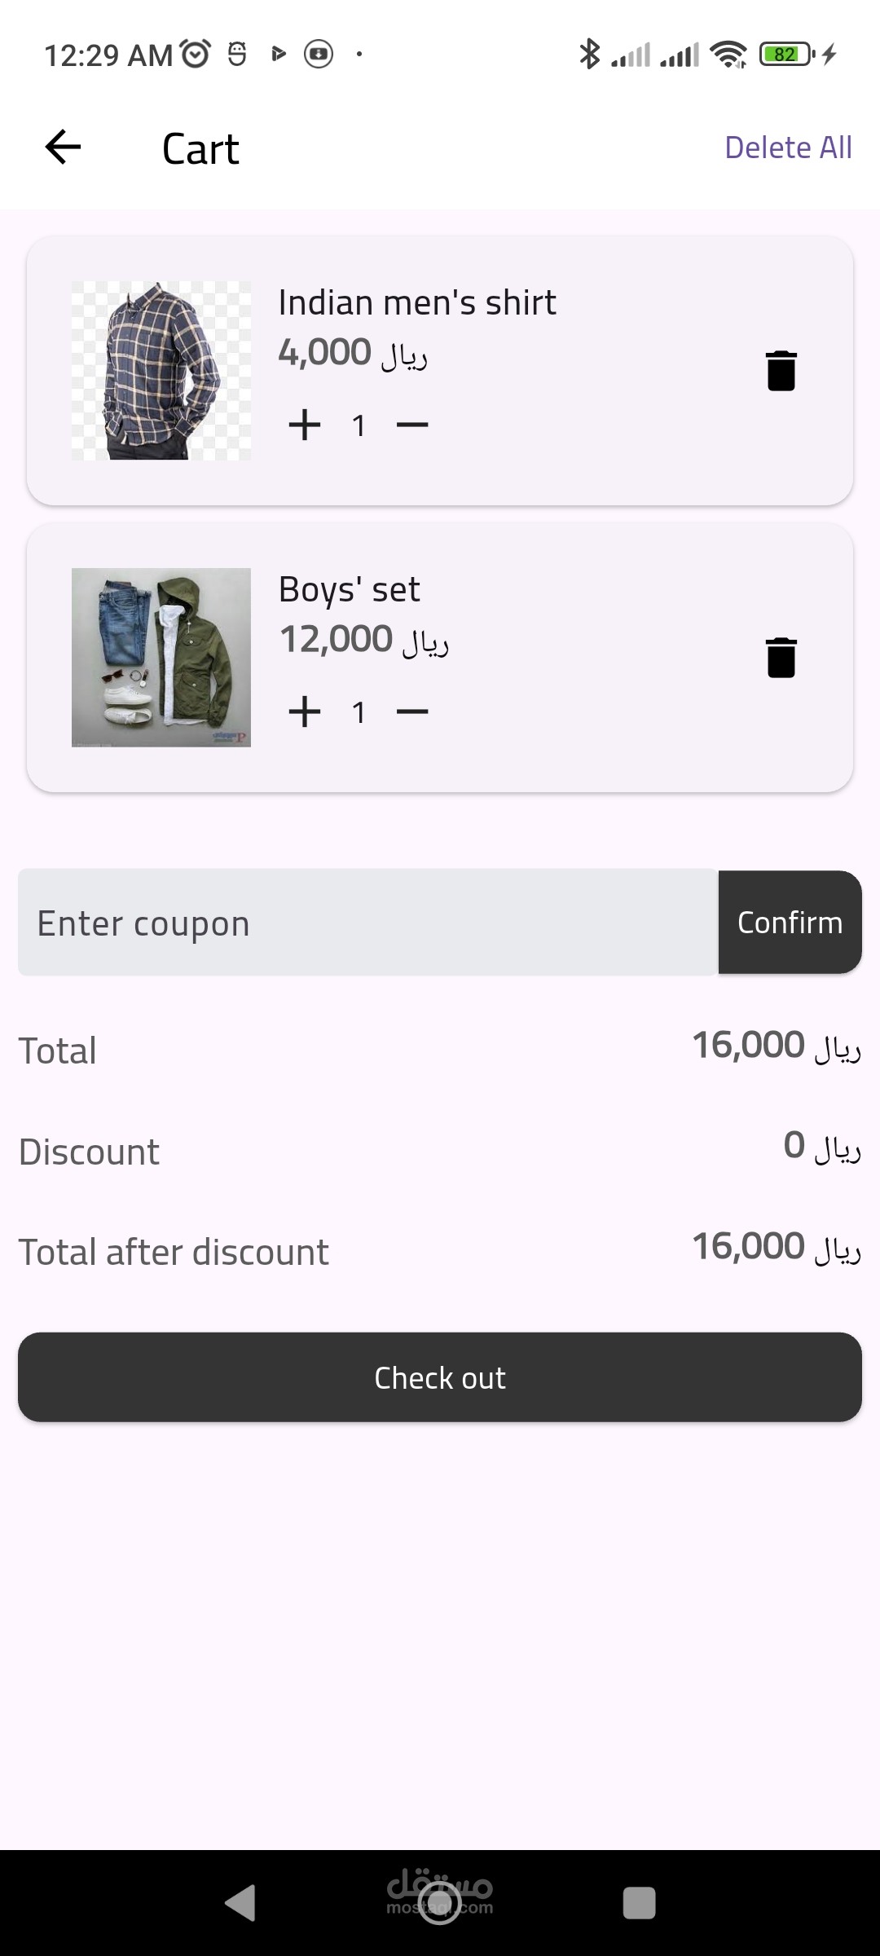
Task: Decrease Indian men's shirt quantity with minus
Action: 412,425
